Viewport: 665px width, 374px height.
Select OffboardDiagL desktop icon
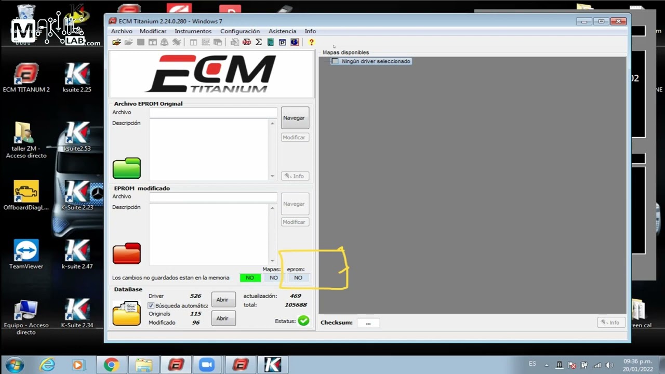(x=26, y=195)
